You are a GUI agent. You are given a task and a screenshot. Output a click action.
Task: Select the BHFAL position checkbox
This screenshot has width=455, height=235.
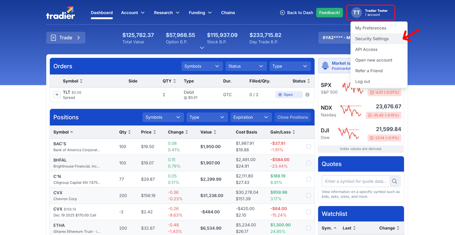(309, 163)
